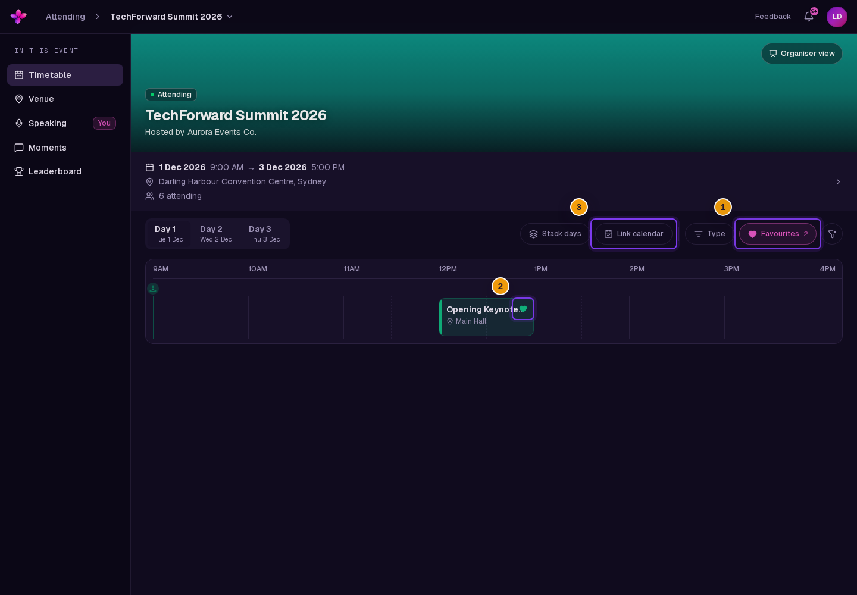Image resolution: width=857 pixels, height=595 pixels.
Task: Switch to Day 3, Thu 3 Dec
Action: [264, 234]
